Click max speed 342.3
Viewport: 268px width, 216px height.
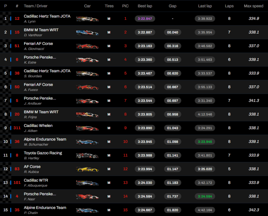click(x=254, y=210)
